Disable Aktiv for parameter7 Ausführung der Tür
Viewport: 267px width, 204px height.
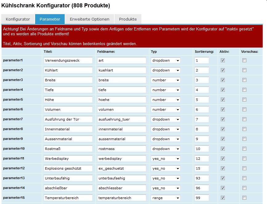[x=223, y=119]
